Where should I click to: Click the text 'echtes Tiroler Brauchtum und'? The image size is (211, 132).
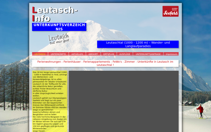click(47, 89)
